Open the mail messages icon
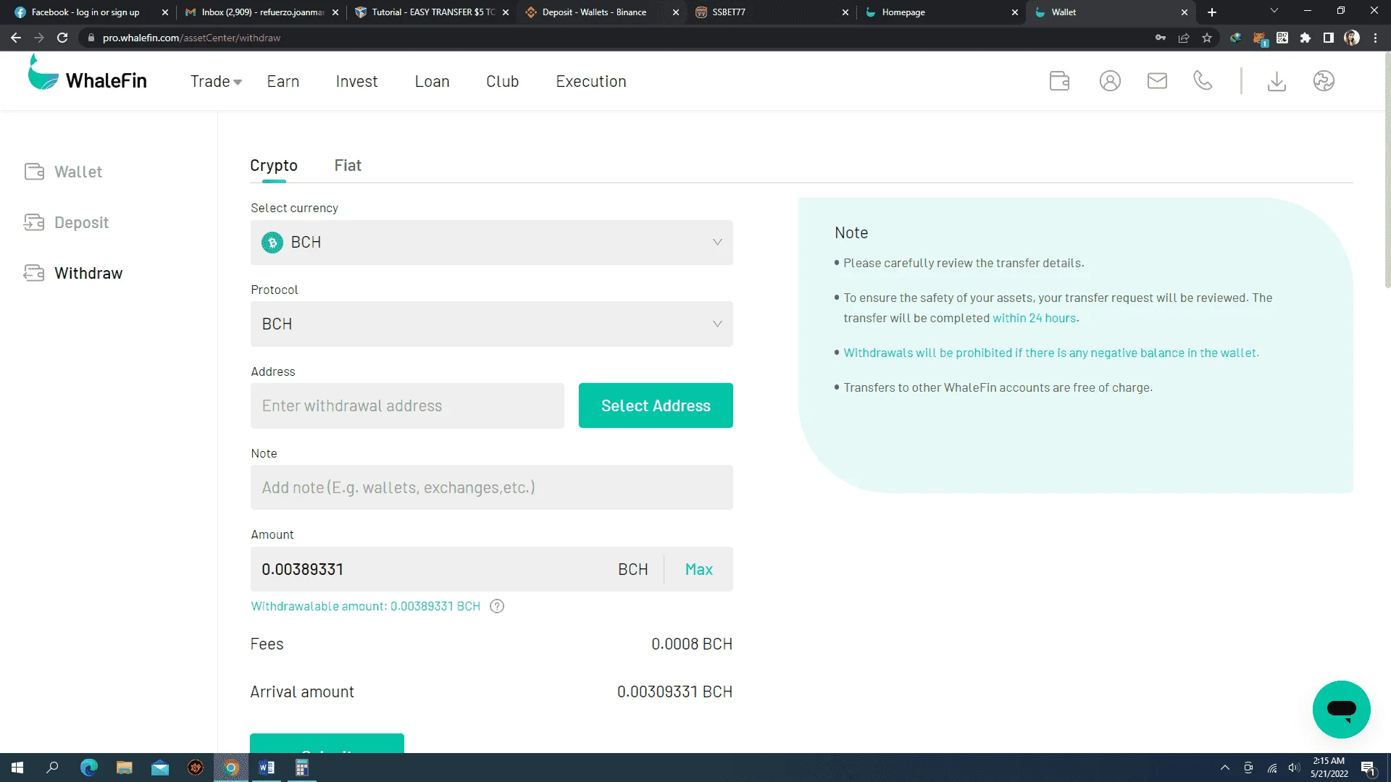1391x782 pixels. pos(1157,81)
